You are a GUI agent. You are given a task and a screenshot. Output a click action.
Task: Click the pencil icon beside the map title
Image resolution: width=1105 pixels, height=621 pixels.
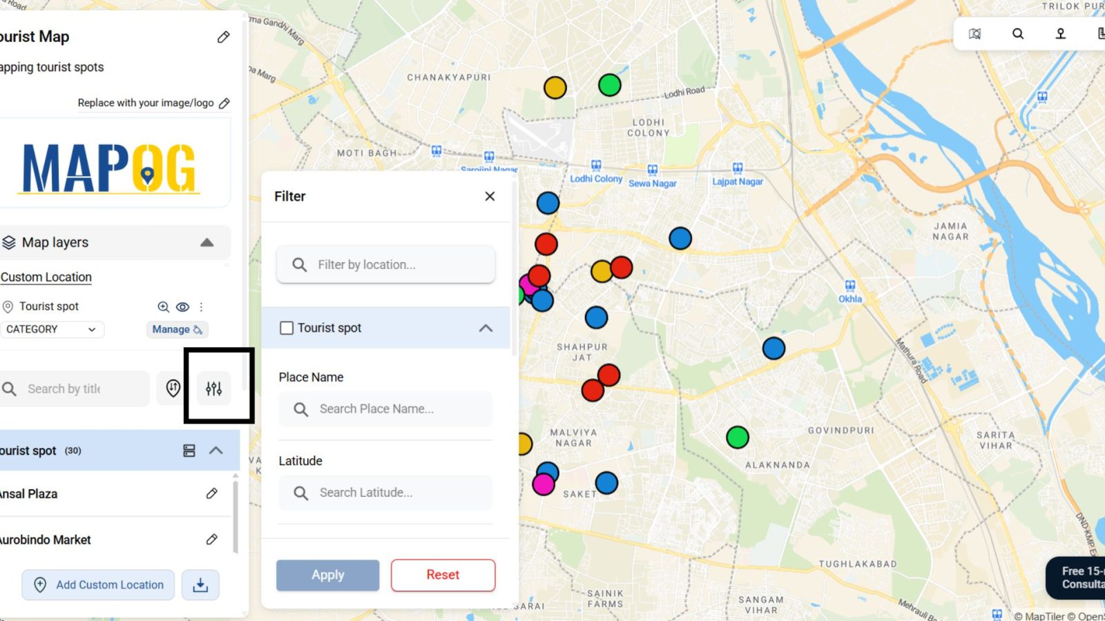point(223,37)
